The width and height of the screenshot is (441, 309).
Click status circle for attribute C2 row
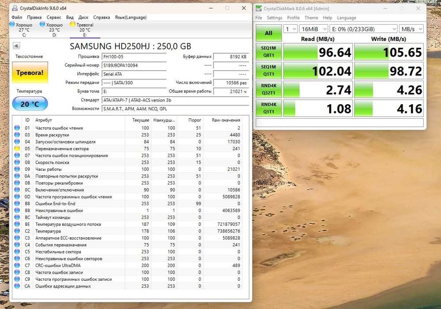coord(17,231)
